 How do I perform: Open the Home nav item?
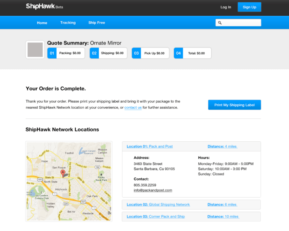tap(42, 23)
